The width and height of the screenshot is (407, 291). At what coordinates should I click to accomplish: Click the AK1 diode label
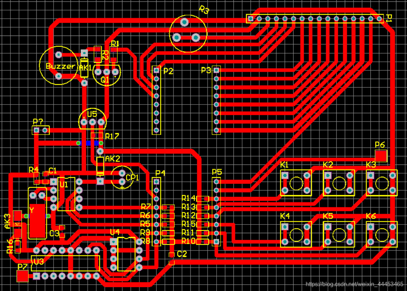pos(85,68)
